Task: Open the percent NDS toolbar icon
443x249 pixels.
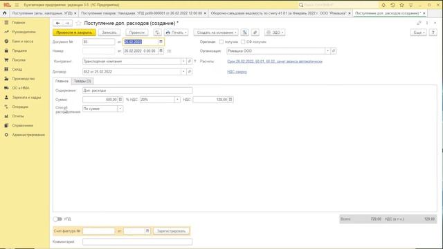Action: click(244, 33)
